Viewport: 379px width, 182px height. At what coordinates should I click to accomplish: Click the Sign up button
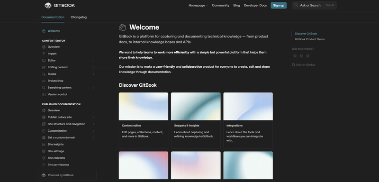pos(279,5)
